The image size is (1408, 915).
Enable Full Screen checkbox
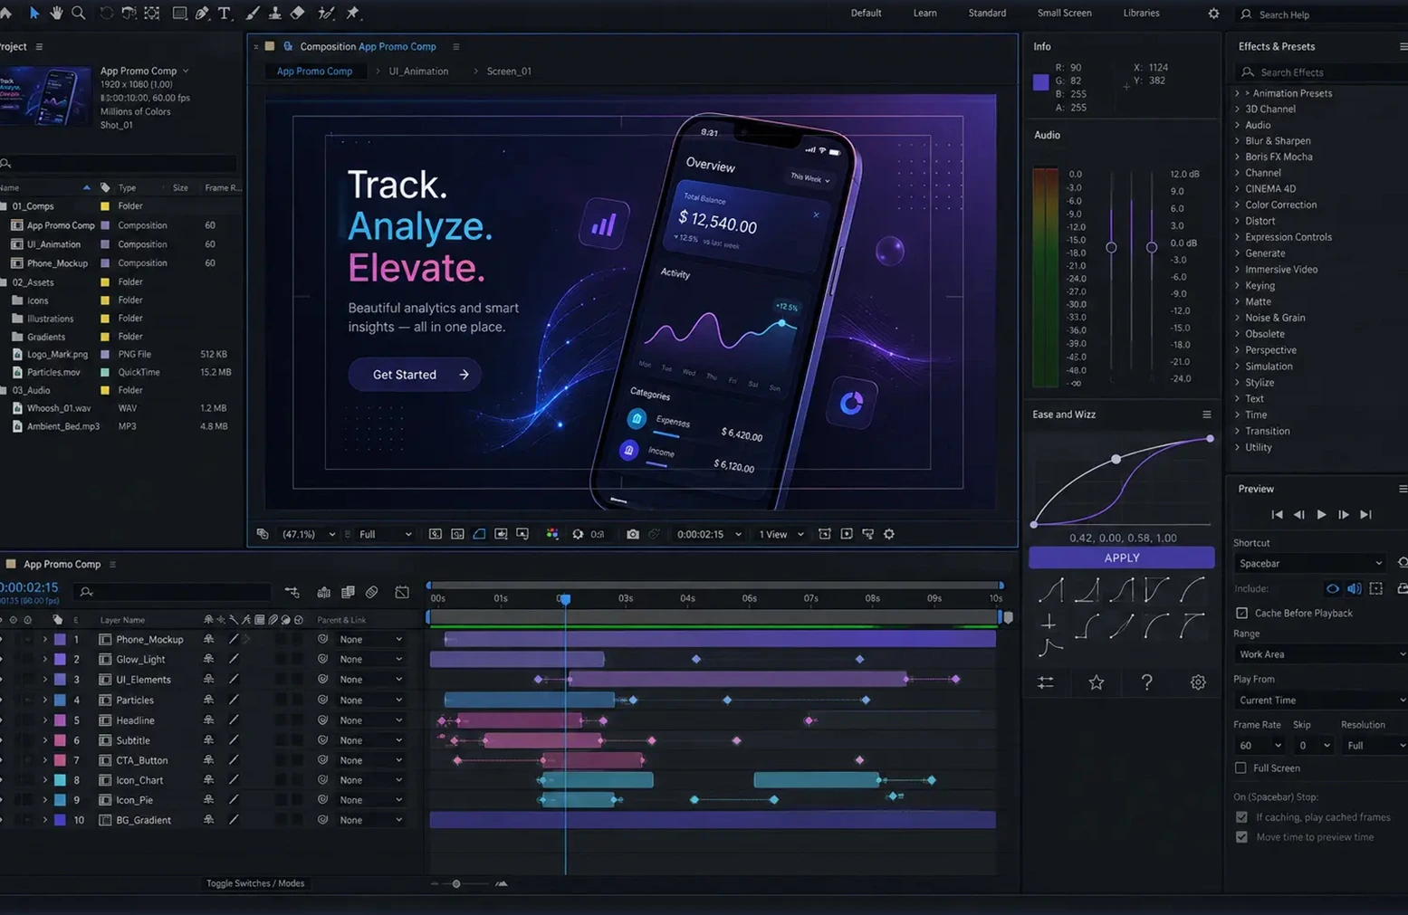coord(1240,768)
